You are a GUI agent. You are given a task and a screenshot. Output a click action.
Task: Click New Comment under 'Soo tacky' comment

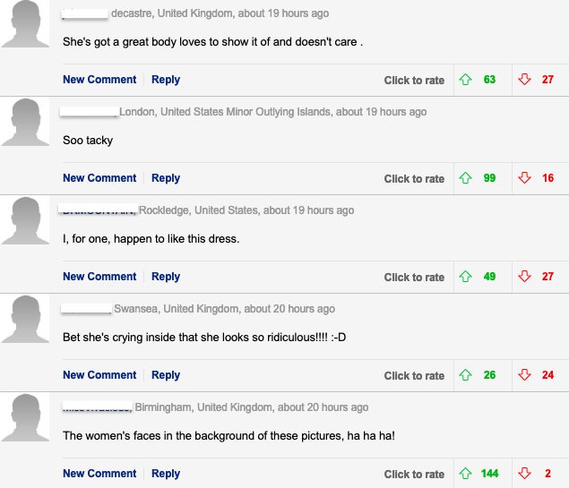[99, 178]
